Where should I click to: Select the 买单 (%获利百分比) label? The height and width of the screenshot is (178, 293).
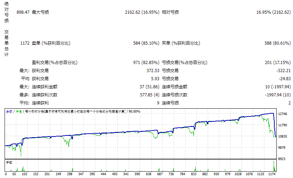click(181, 43)
